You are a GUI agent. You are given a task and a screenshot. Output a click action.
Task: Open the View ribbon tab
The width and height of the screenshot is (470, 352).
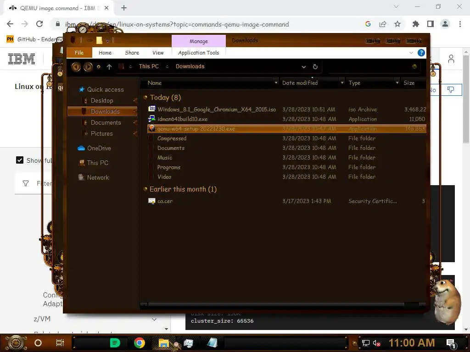(x=158, y=53)
